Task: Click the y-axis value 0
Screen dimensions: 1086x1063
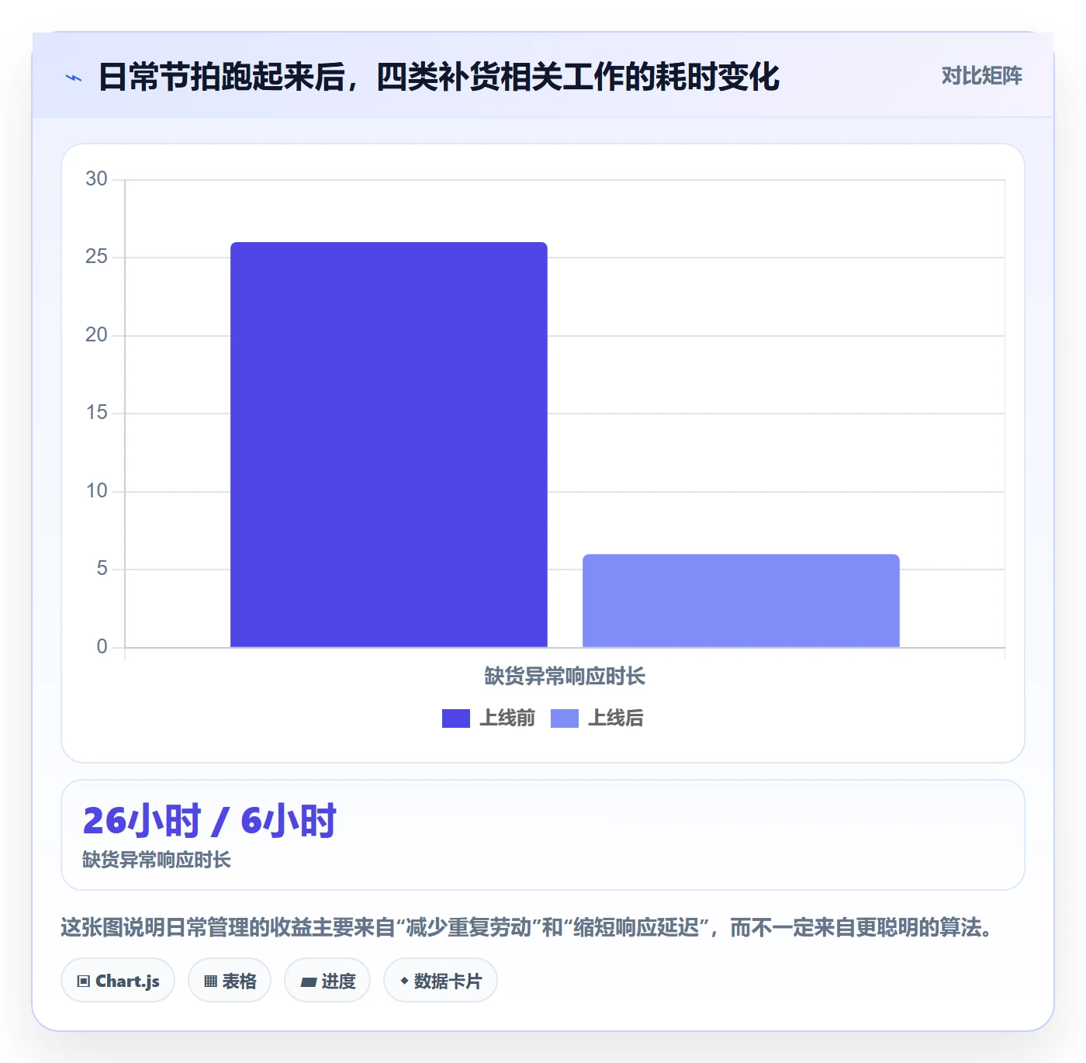Action: click(102, 647)
